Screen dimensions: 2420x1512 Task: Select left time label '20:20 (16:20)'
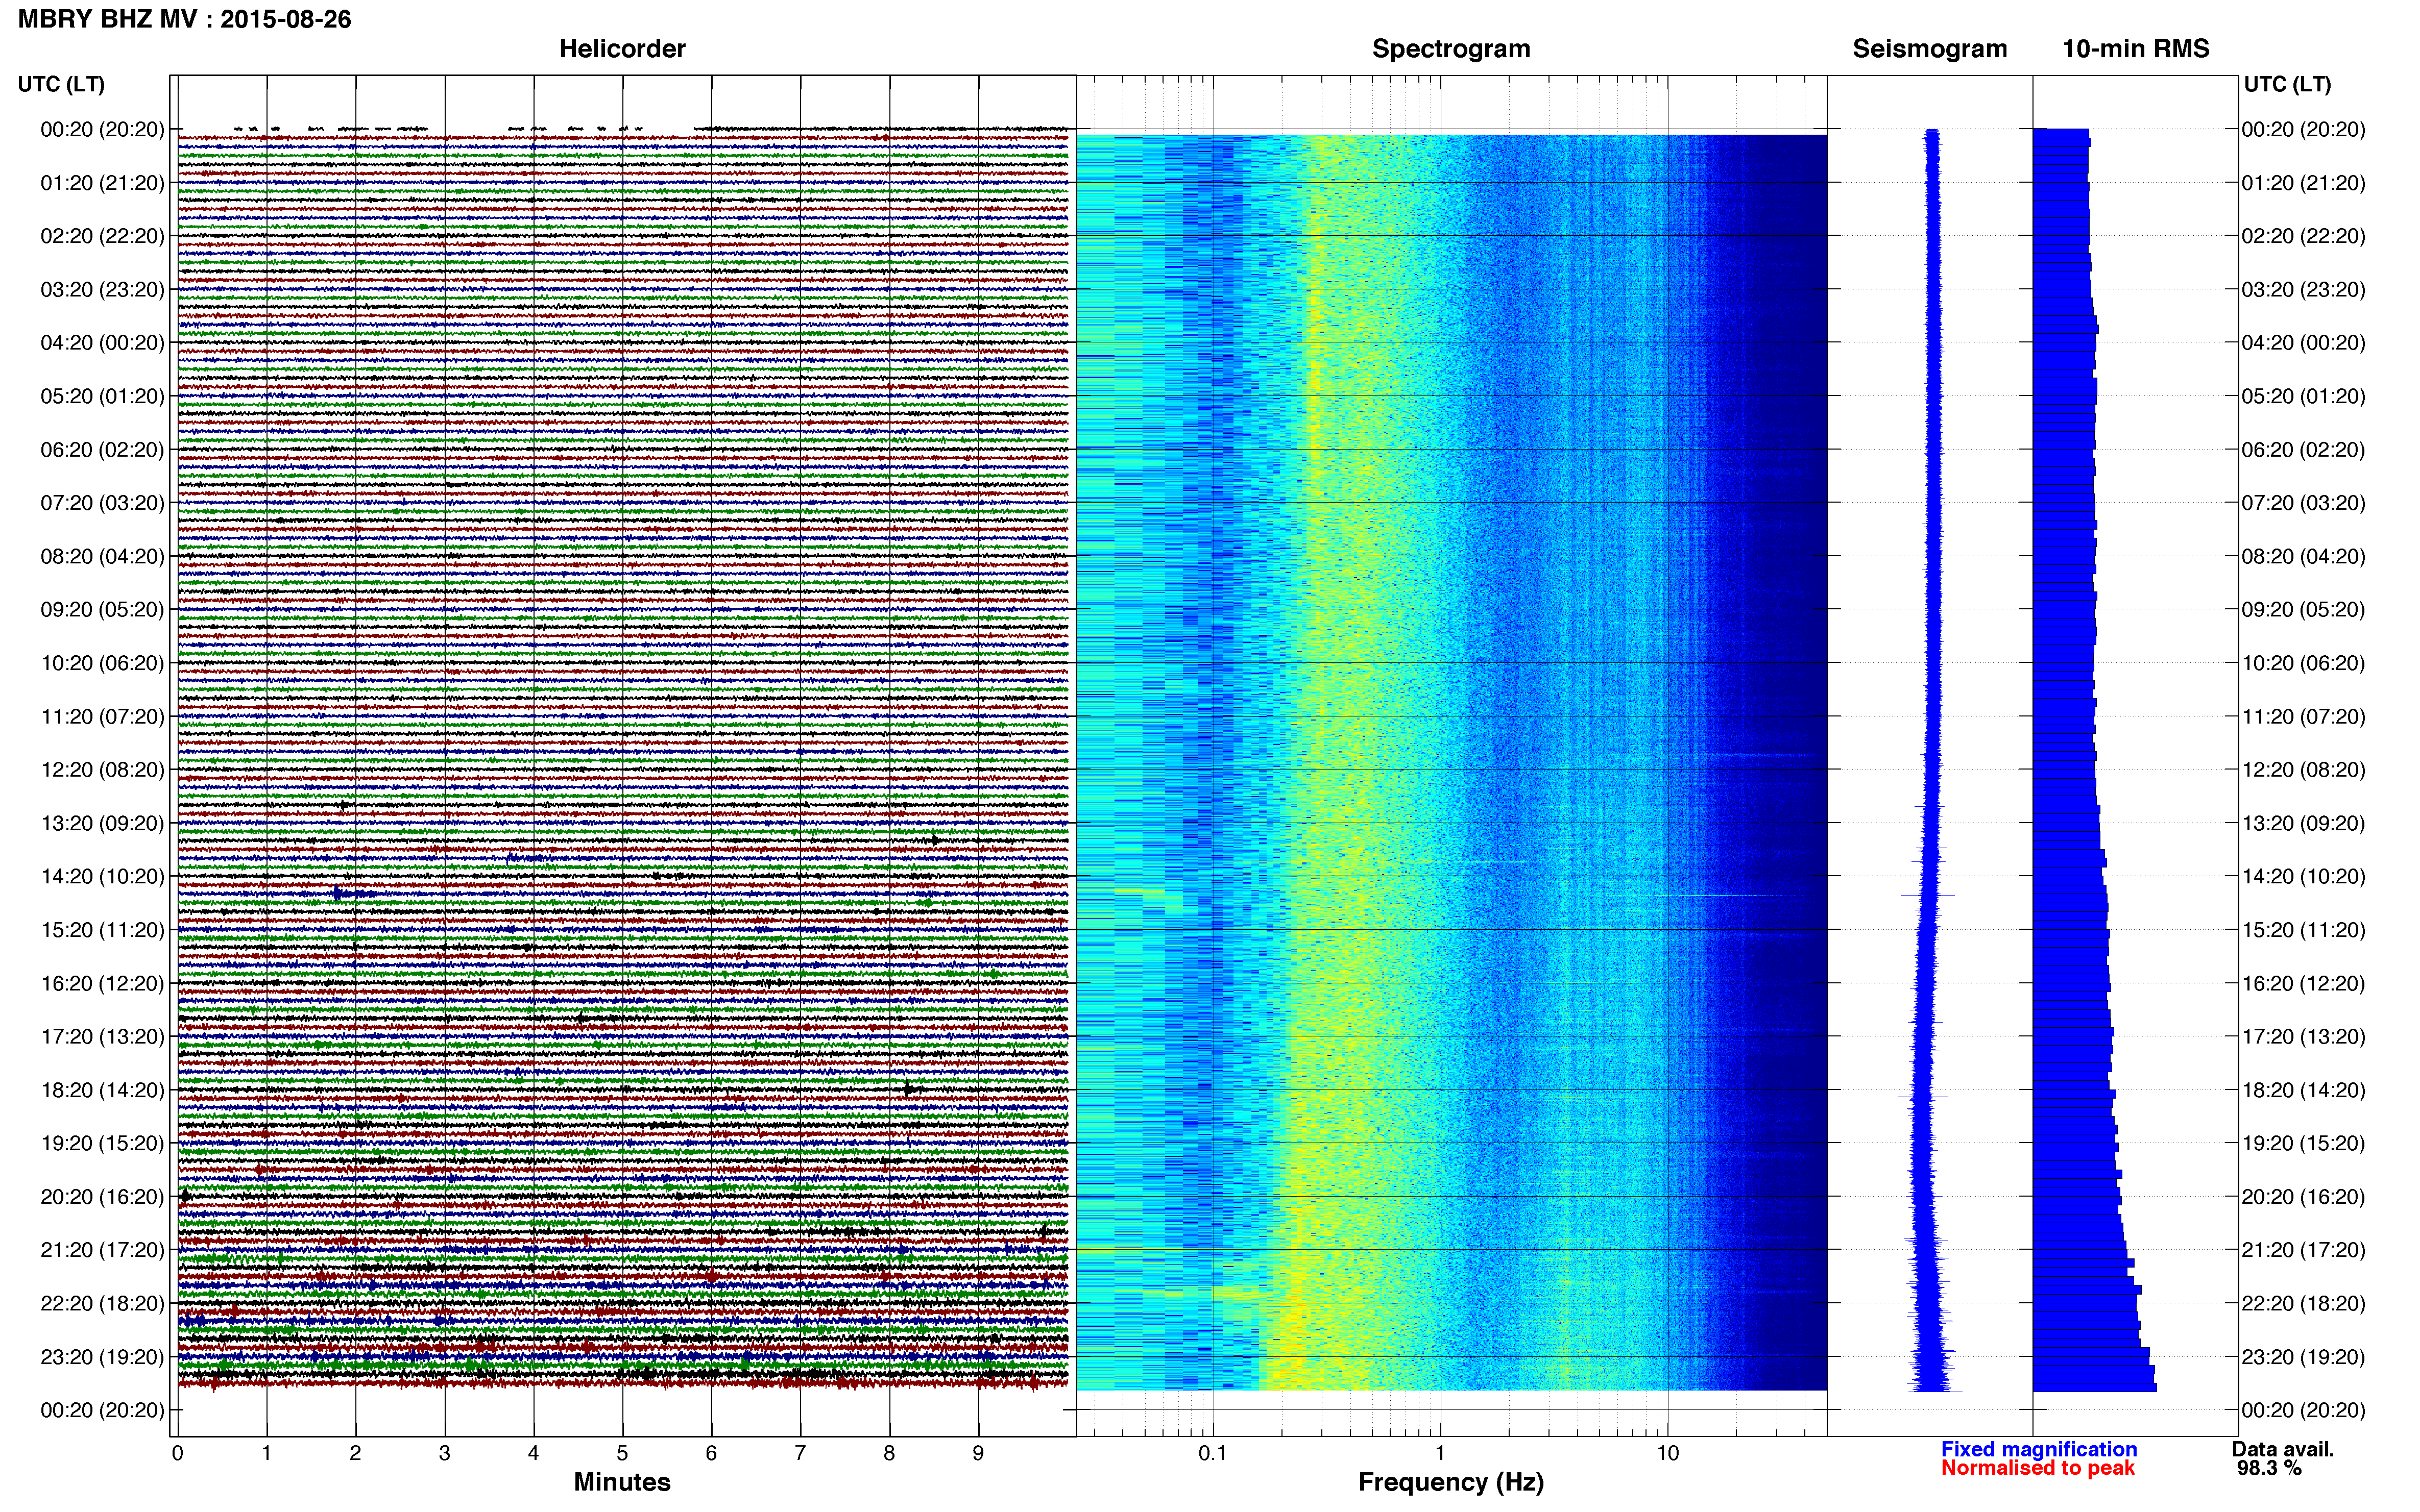point(102,1197)
